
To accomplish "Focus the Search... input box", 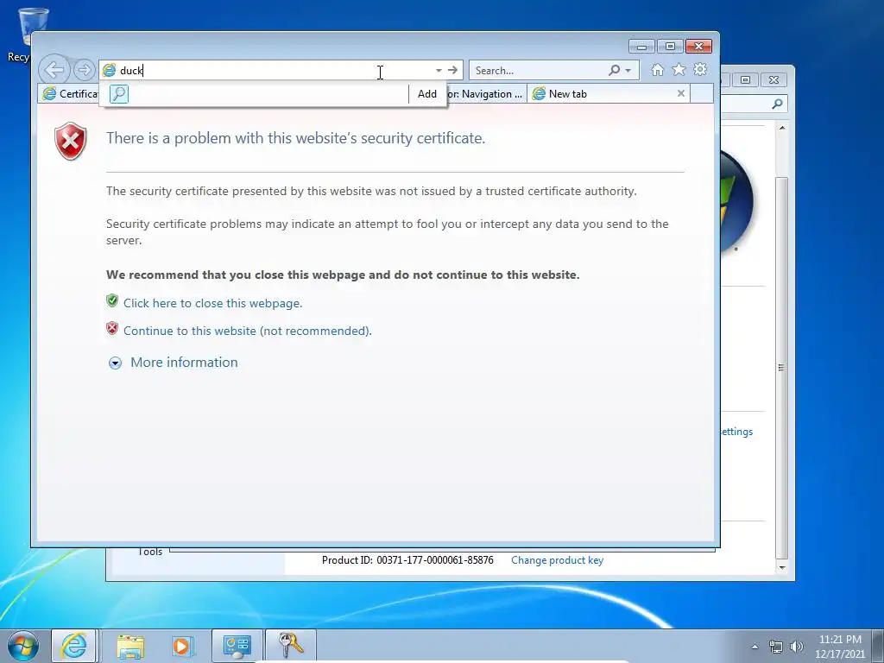I will (x=539, y=71).
